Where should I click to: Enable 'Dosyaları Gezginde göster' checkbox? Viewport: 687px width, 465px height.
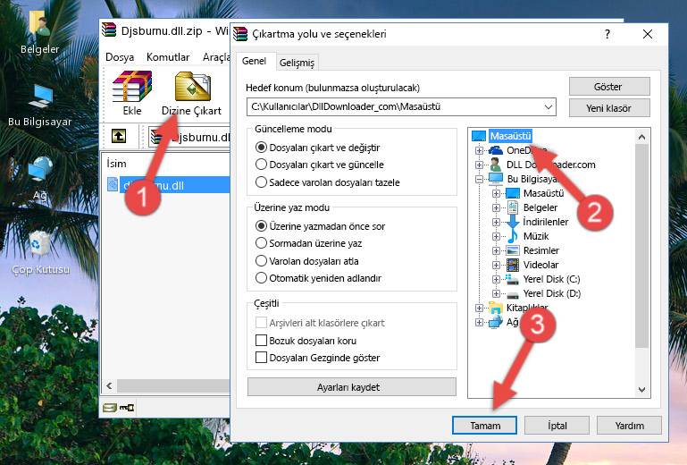click(261, 358)
